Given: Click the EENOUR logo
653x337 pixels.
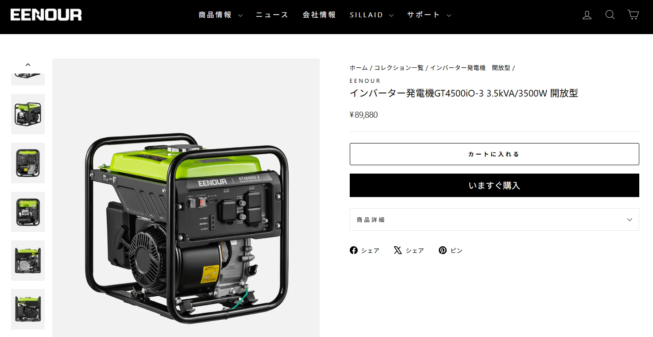Looking at the screenshot, I should click(x=46, y=15).
